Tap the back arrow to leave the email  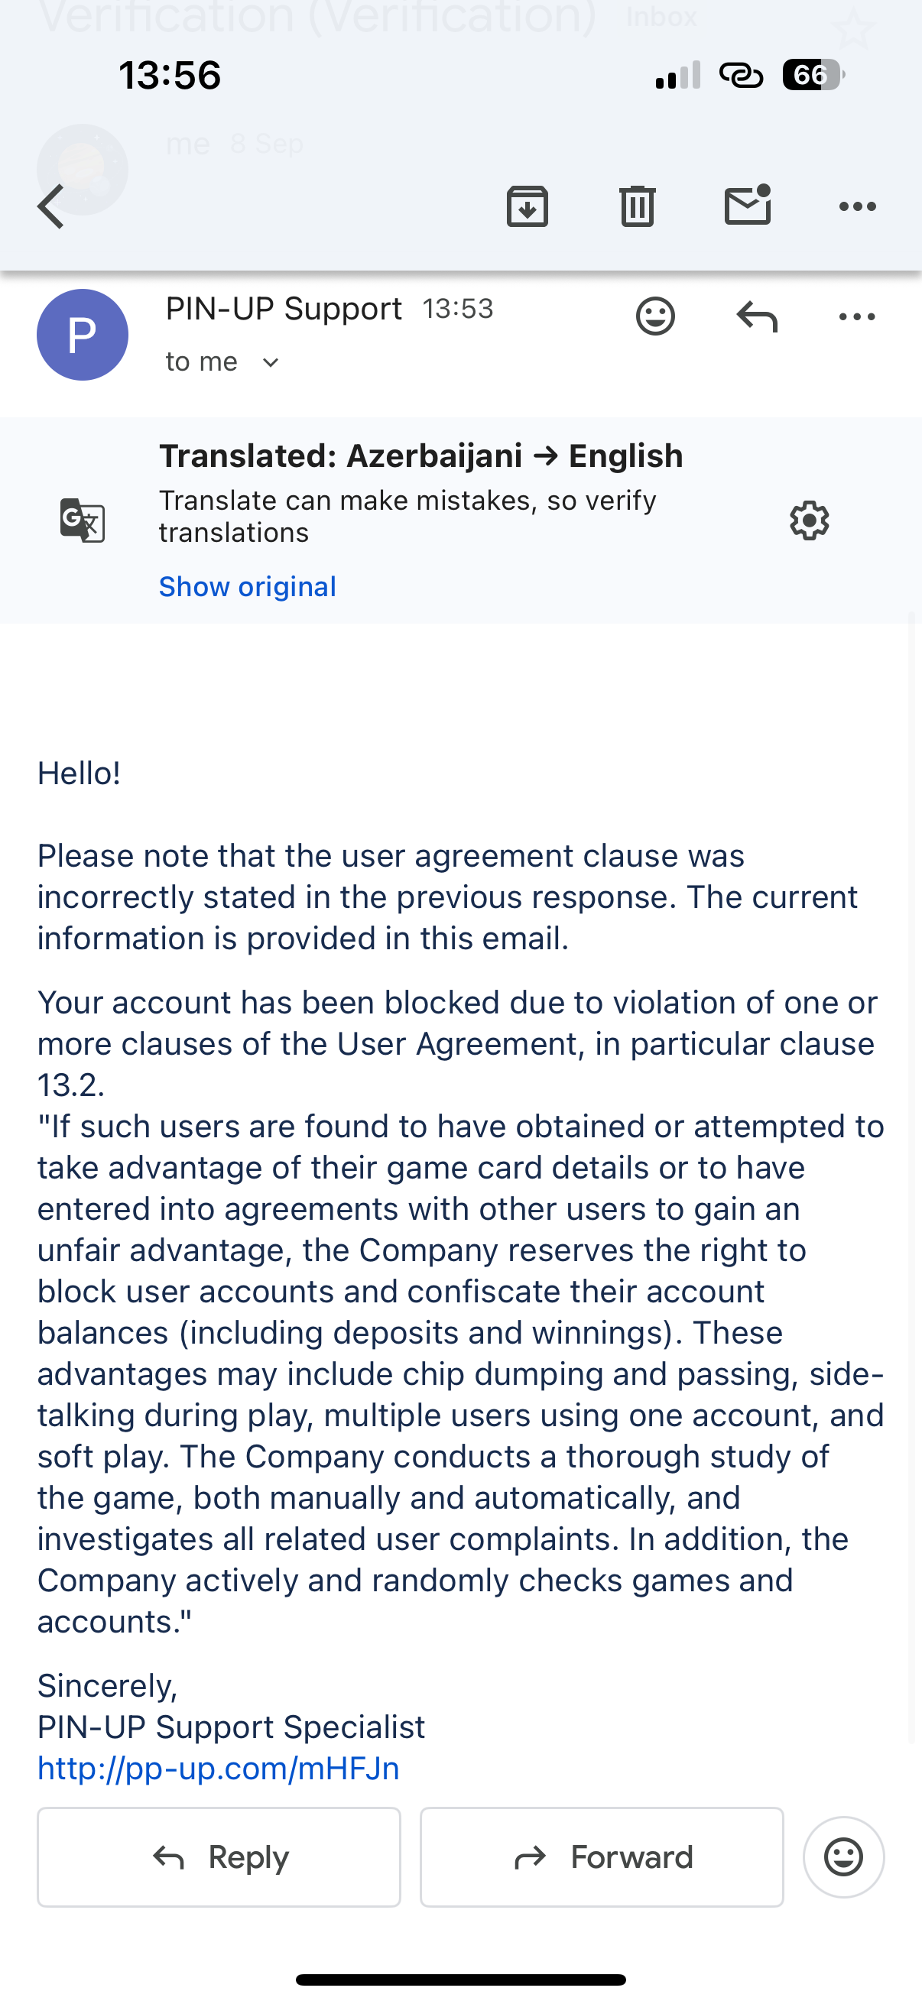51,207
